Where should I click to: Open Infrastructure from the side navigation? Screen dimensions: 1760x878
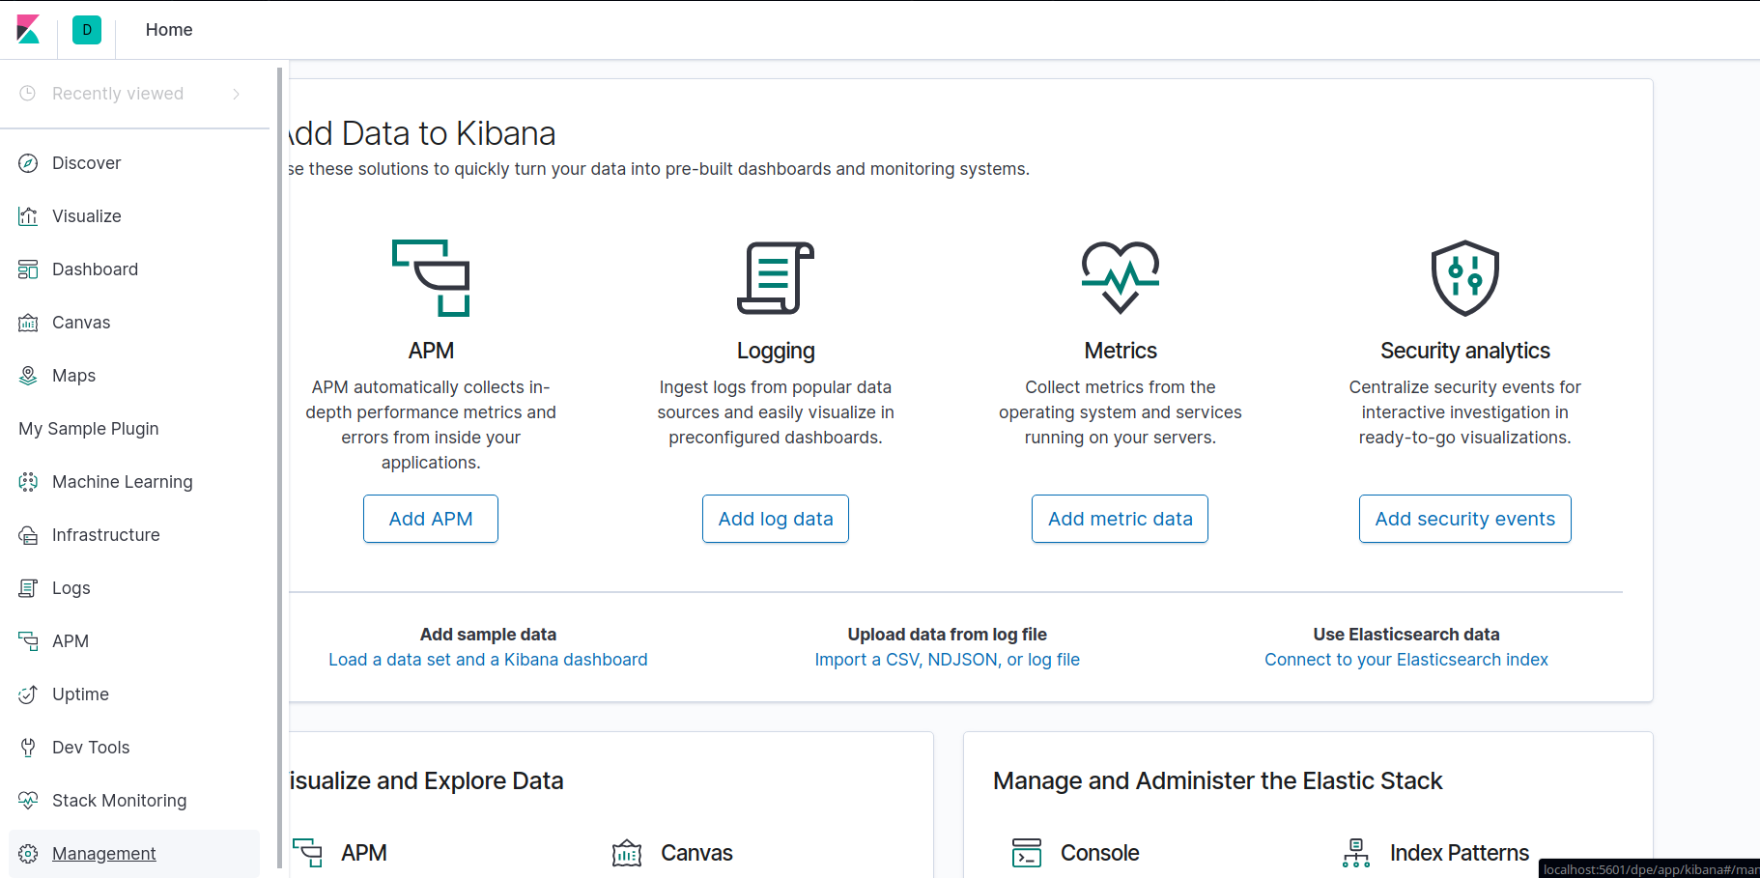(105, 535)
